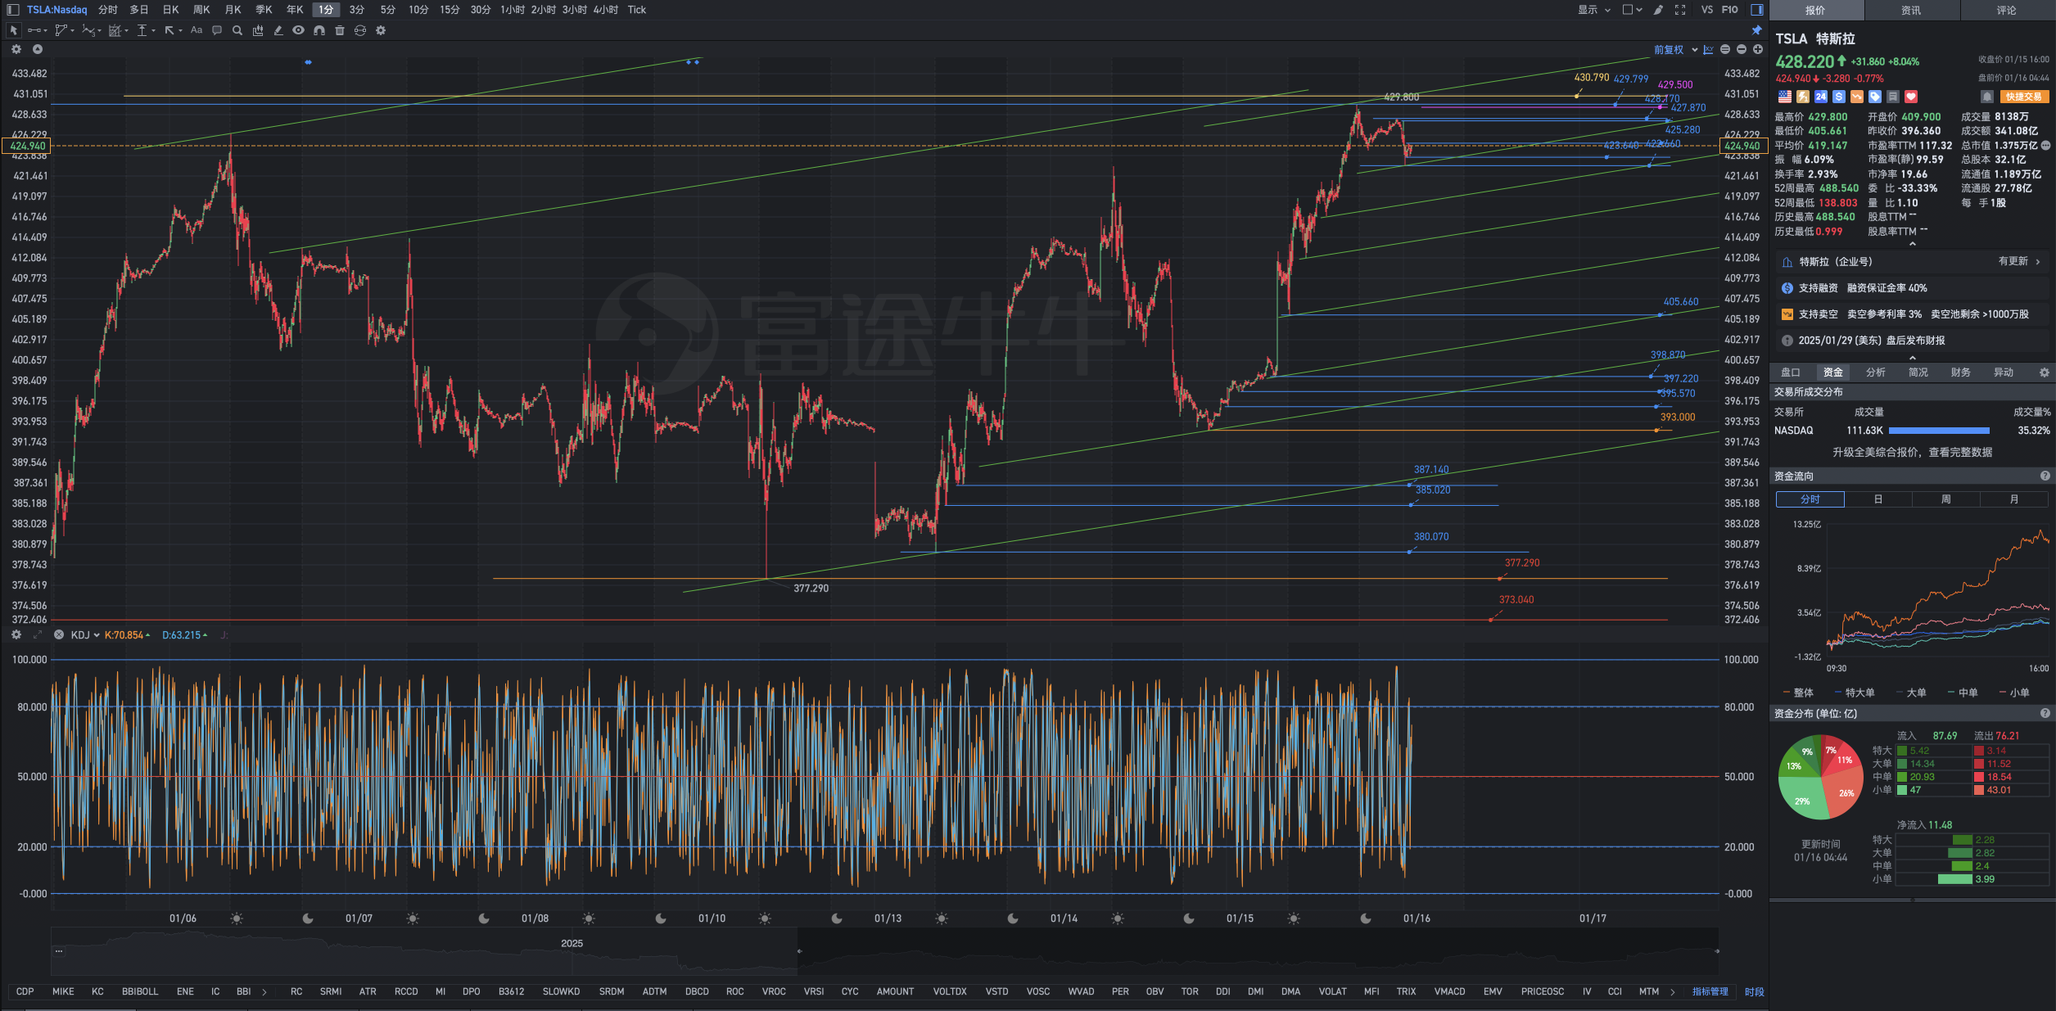Viewport: 2056px width, 1011px height.
Task: Click the magnifier zoom tool
Action: pyautogui.click(x=237, y=30)
